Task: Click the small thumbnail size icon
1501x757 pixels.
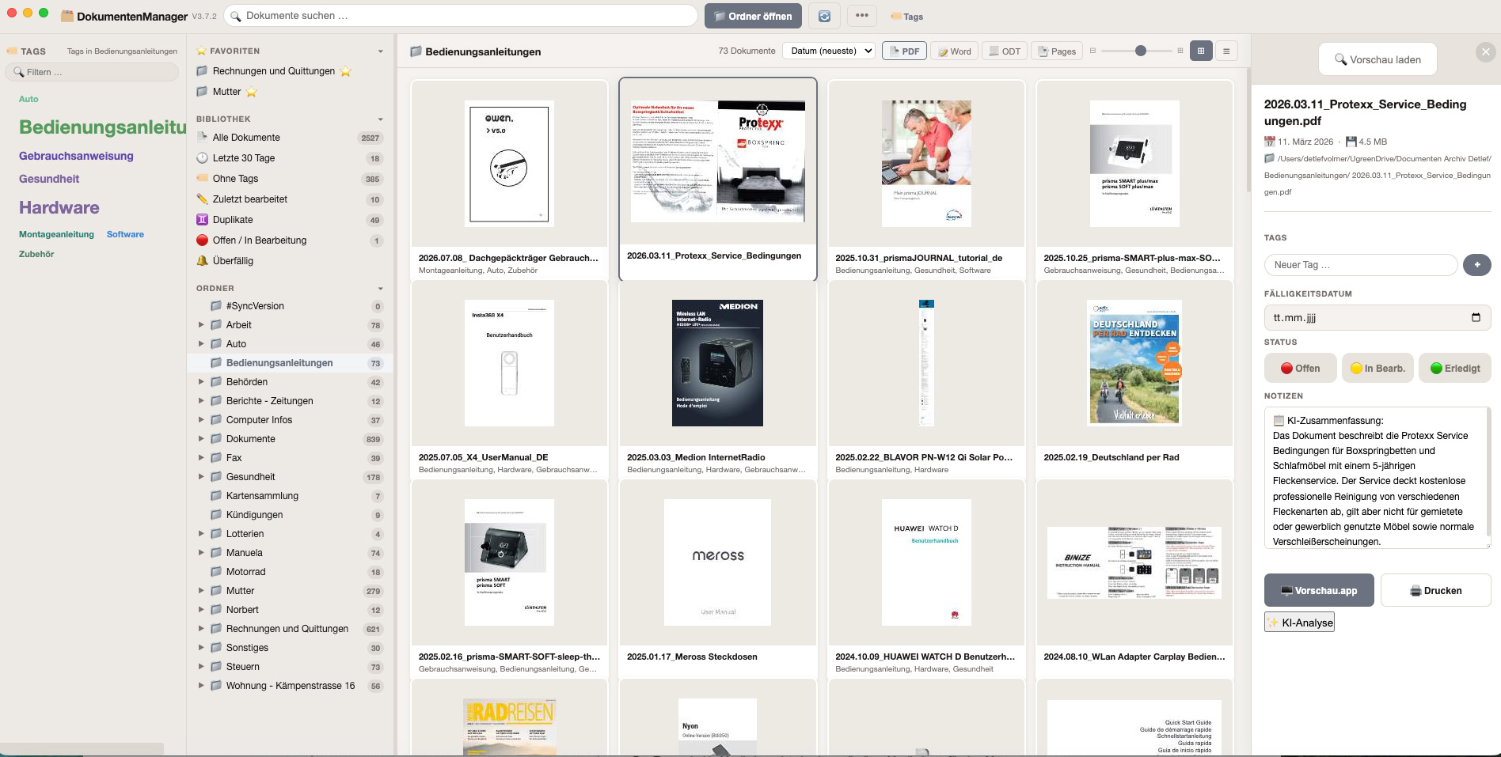Action: coord(1092,51)
